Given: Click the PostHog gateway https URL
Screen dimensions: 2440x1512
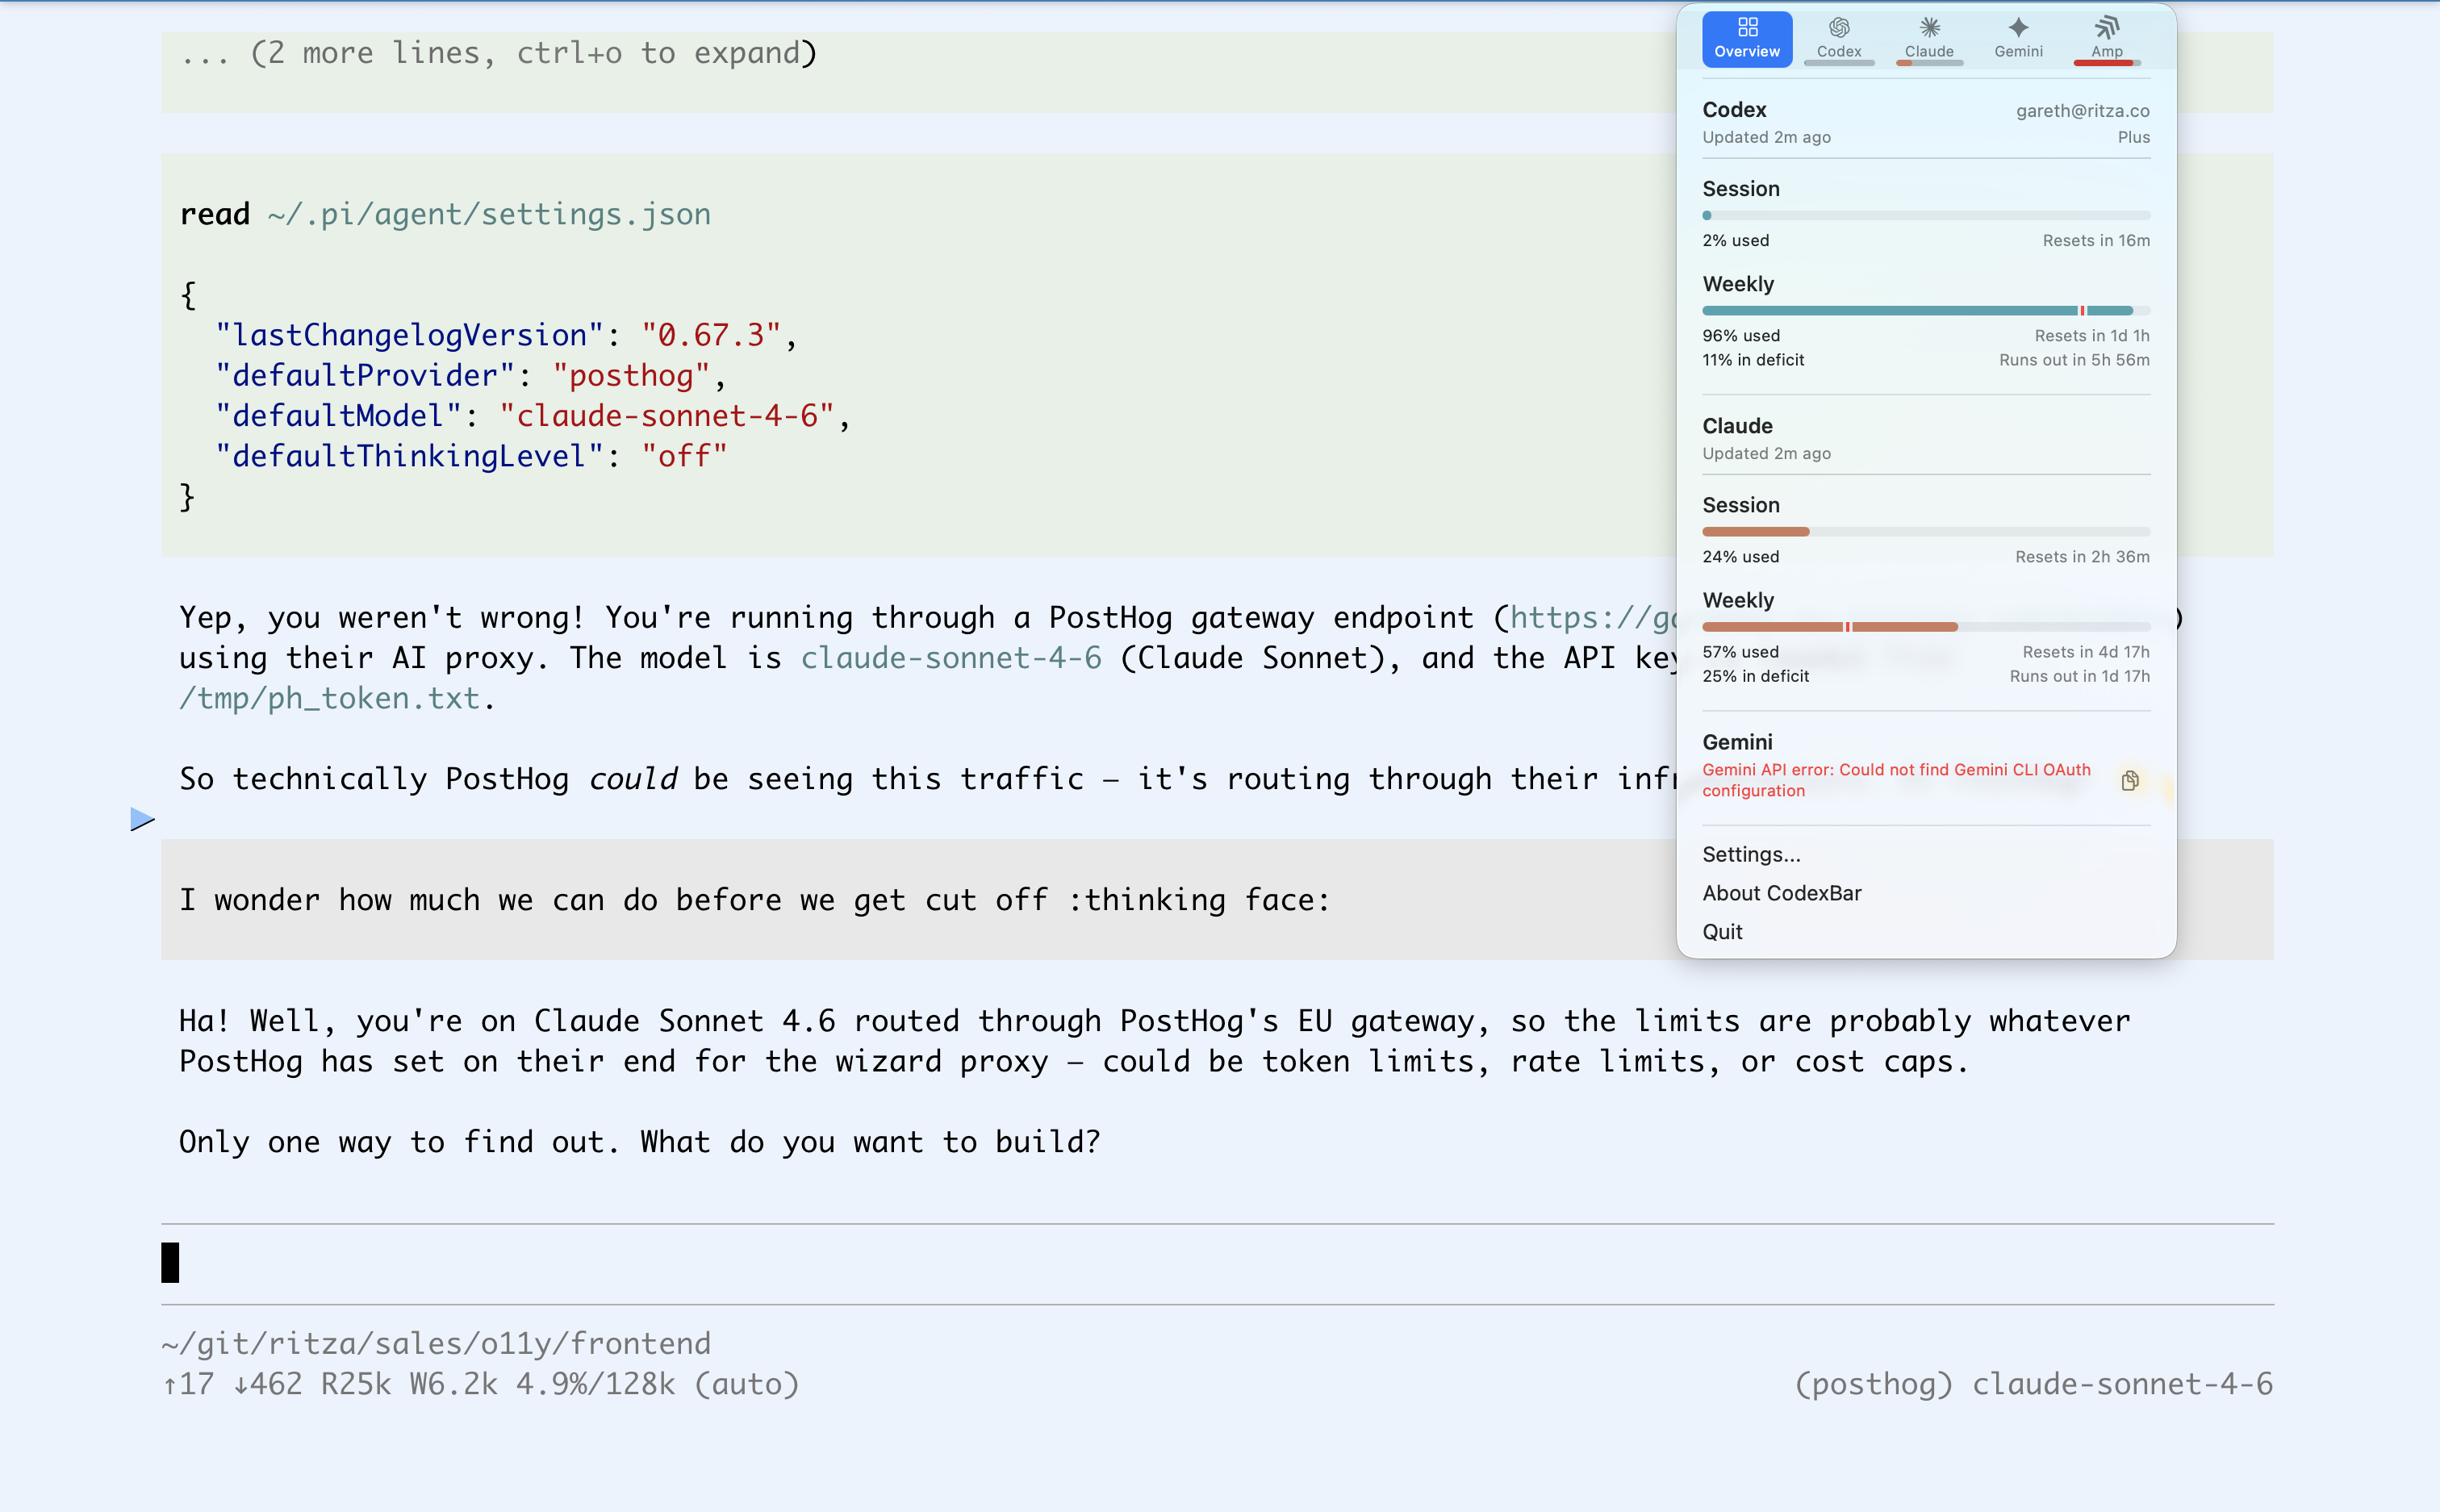Looking at the screenshot, I should pyautogui.click(x=1592, y=617).
